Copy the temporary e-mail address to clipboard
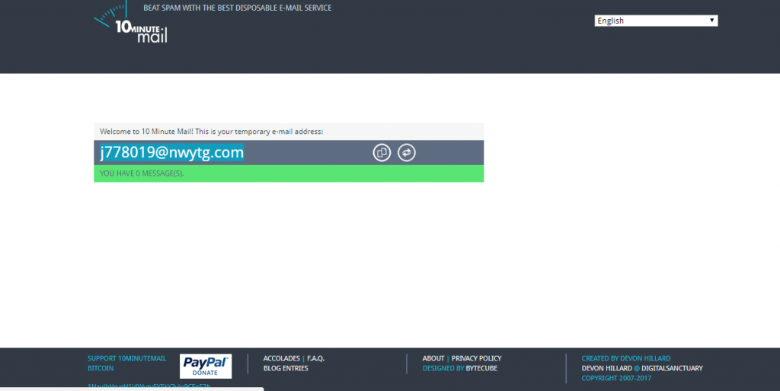This screenshot has width=780, height=391. tap(382, 153)
